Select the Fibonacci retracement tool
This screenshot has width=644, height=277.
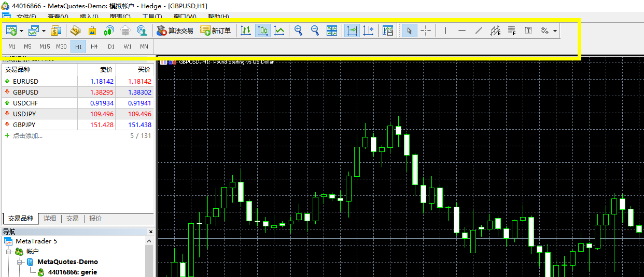pos(512,31)
